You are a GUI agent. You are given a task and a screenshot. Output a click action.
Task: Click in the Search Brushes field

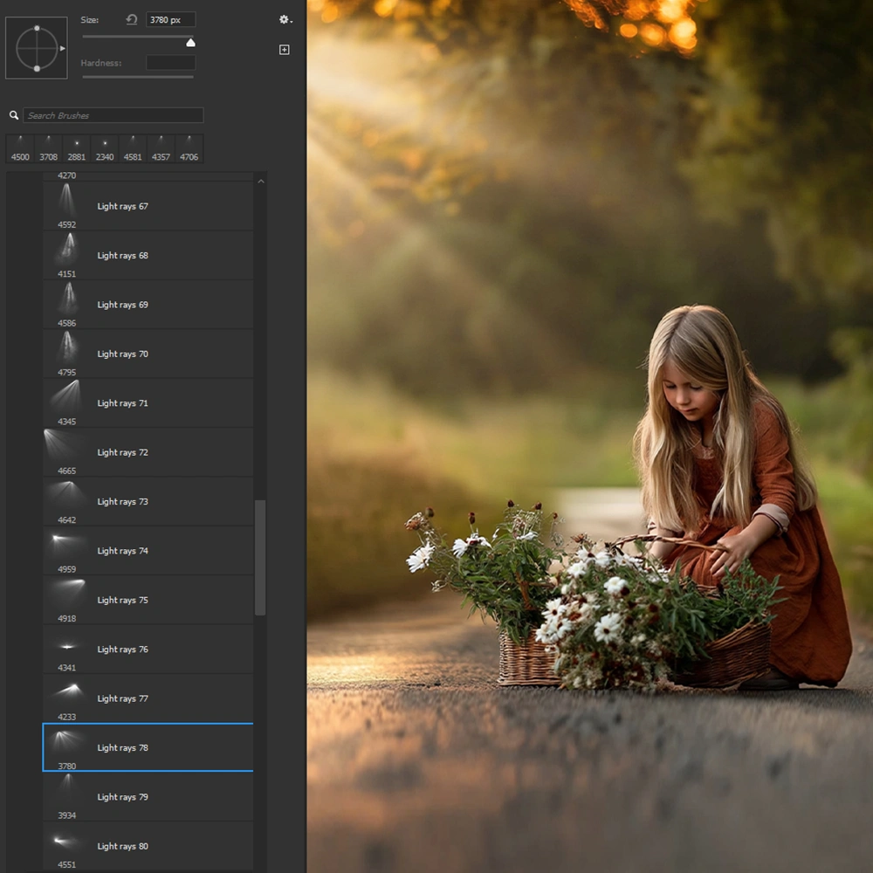pyautogui.click(x=113, y=115)
